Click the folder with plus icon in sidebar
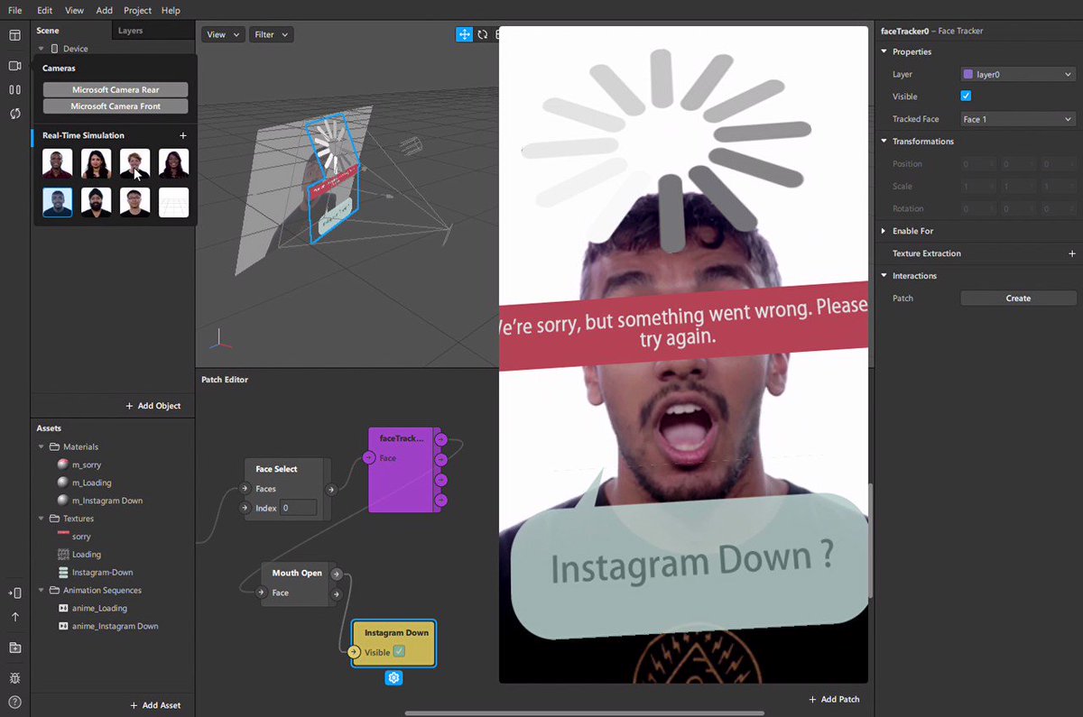 coord(14,648)
